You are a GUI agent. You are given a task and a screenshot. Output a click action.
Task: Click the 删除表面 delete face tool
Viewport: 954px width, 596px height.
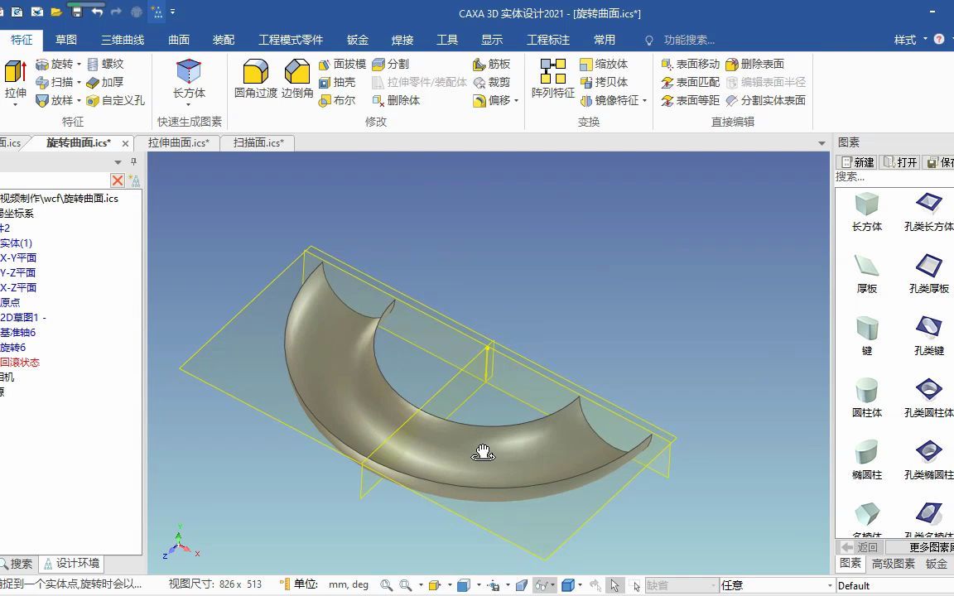click(755, 64)
